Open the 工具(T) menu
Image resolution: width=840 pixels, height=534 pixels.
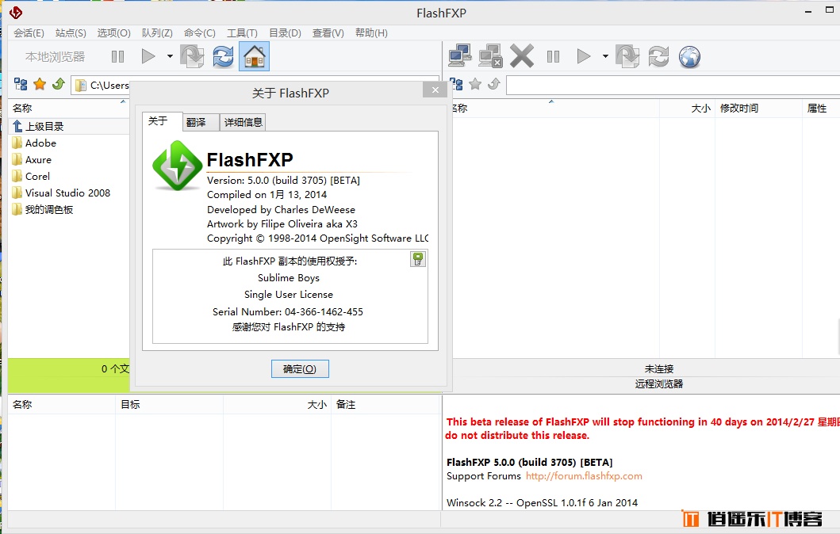tap(242, 33)
